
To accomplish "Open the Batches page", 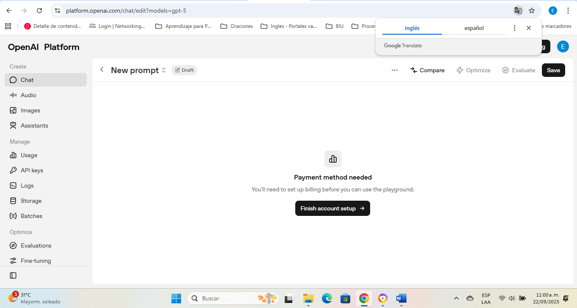I will (46, 216).
